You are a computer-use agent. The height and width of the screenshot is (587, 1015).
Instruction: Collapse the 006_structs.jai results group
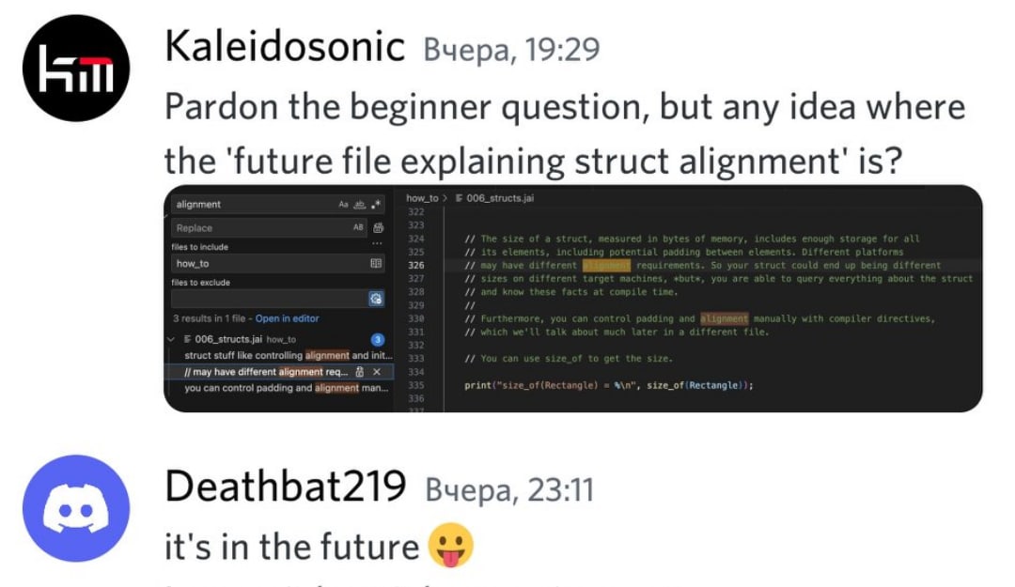tap(171, 339)
